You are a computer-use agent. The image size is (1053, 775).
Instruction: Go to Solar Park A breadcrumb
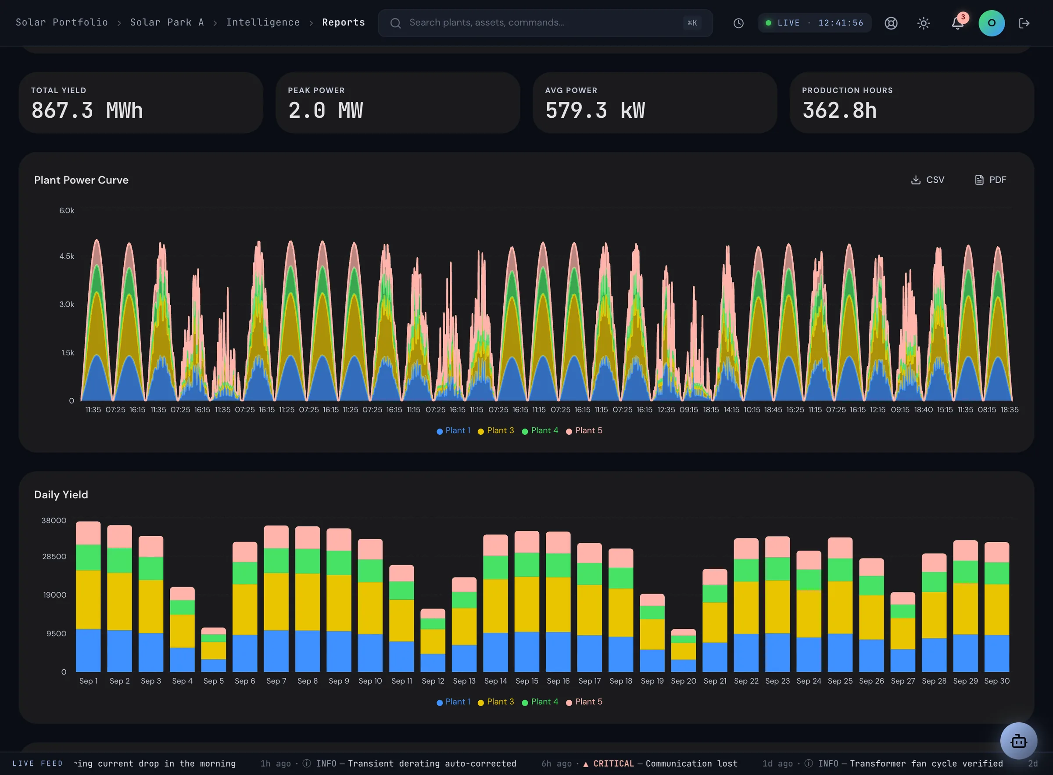[x=167, y=22]
